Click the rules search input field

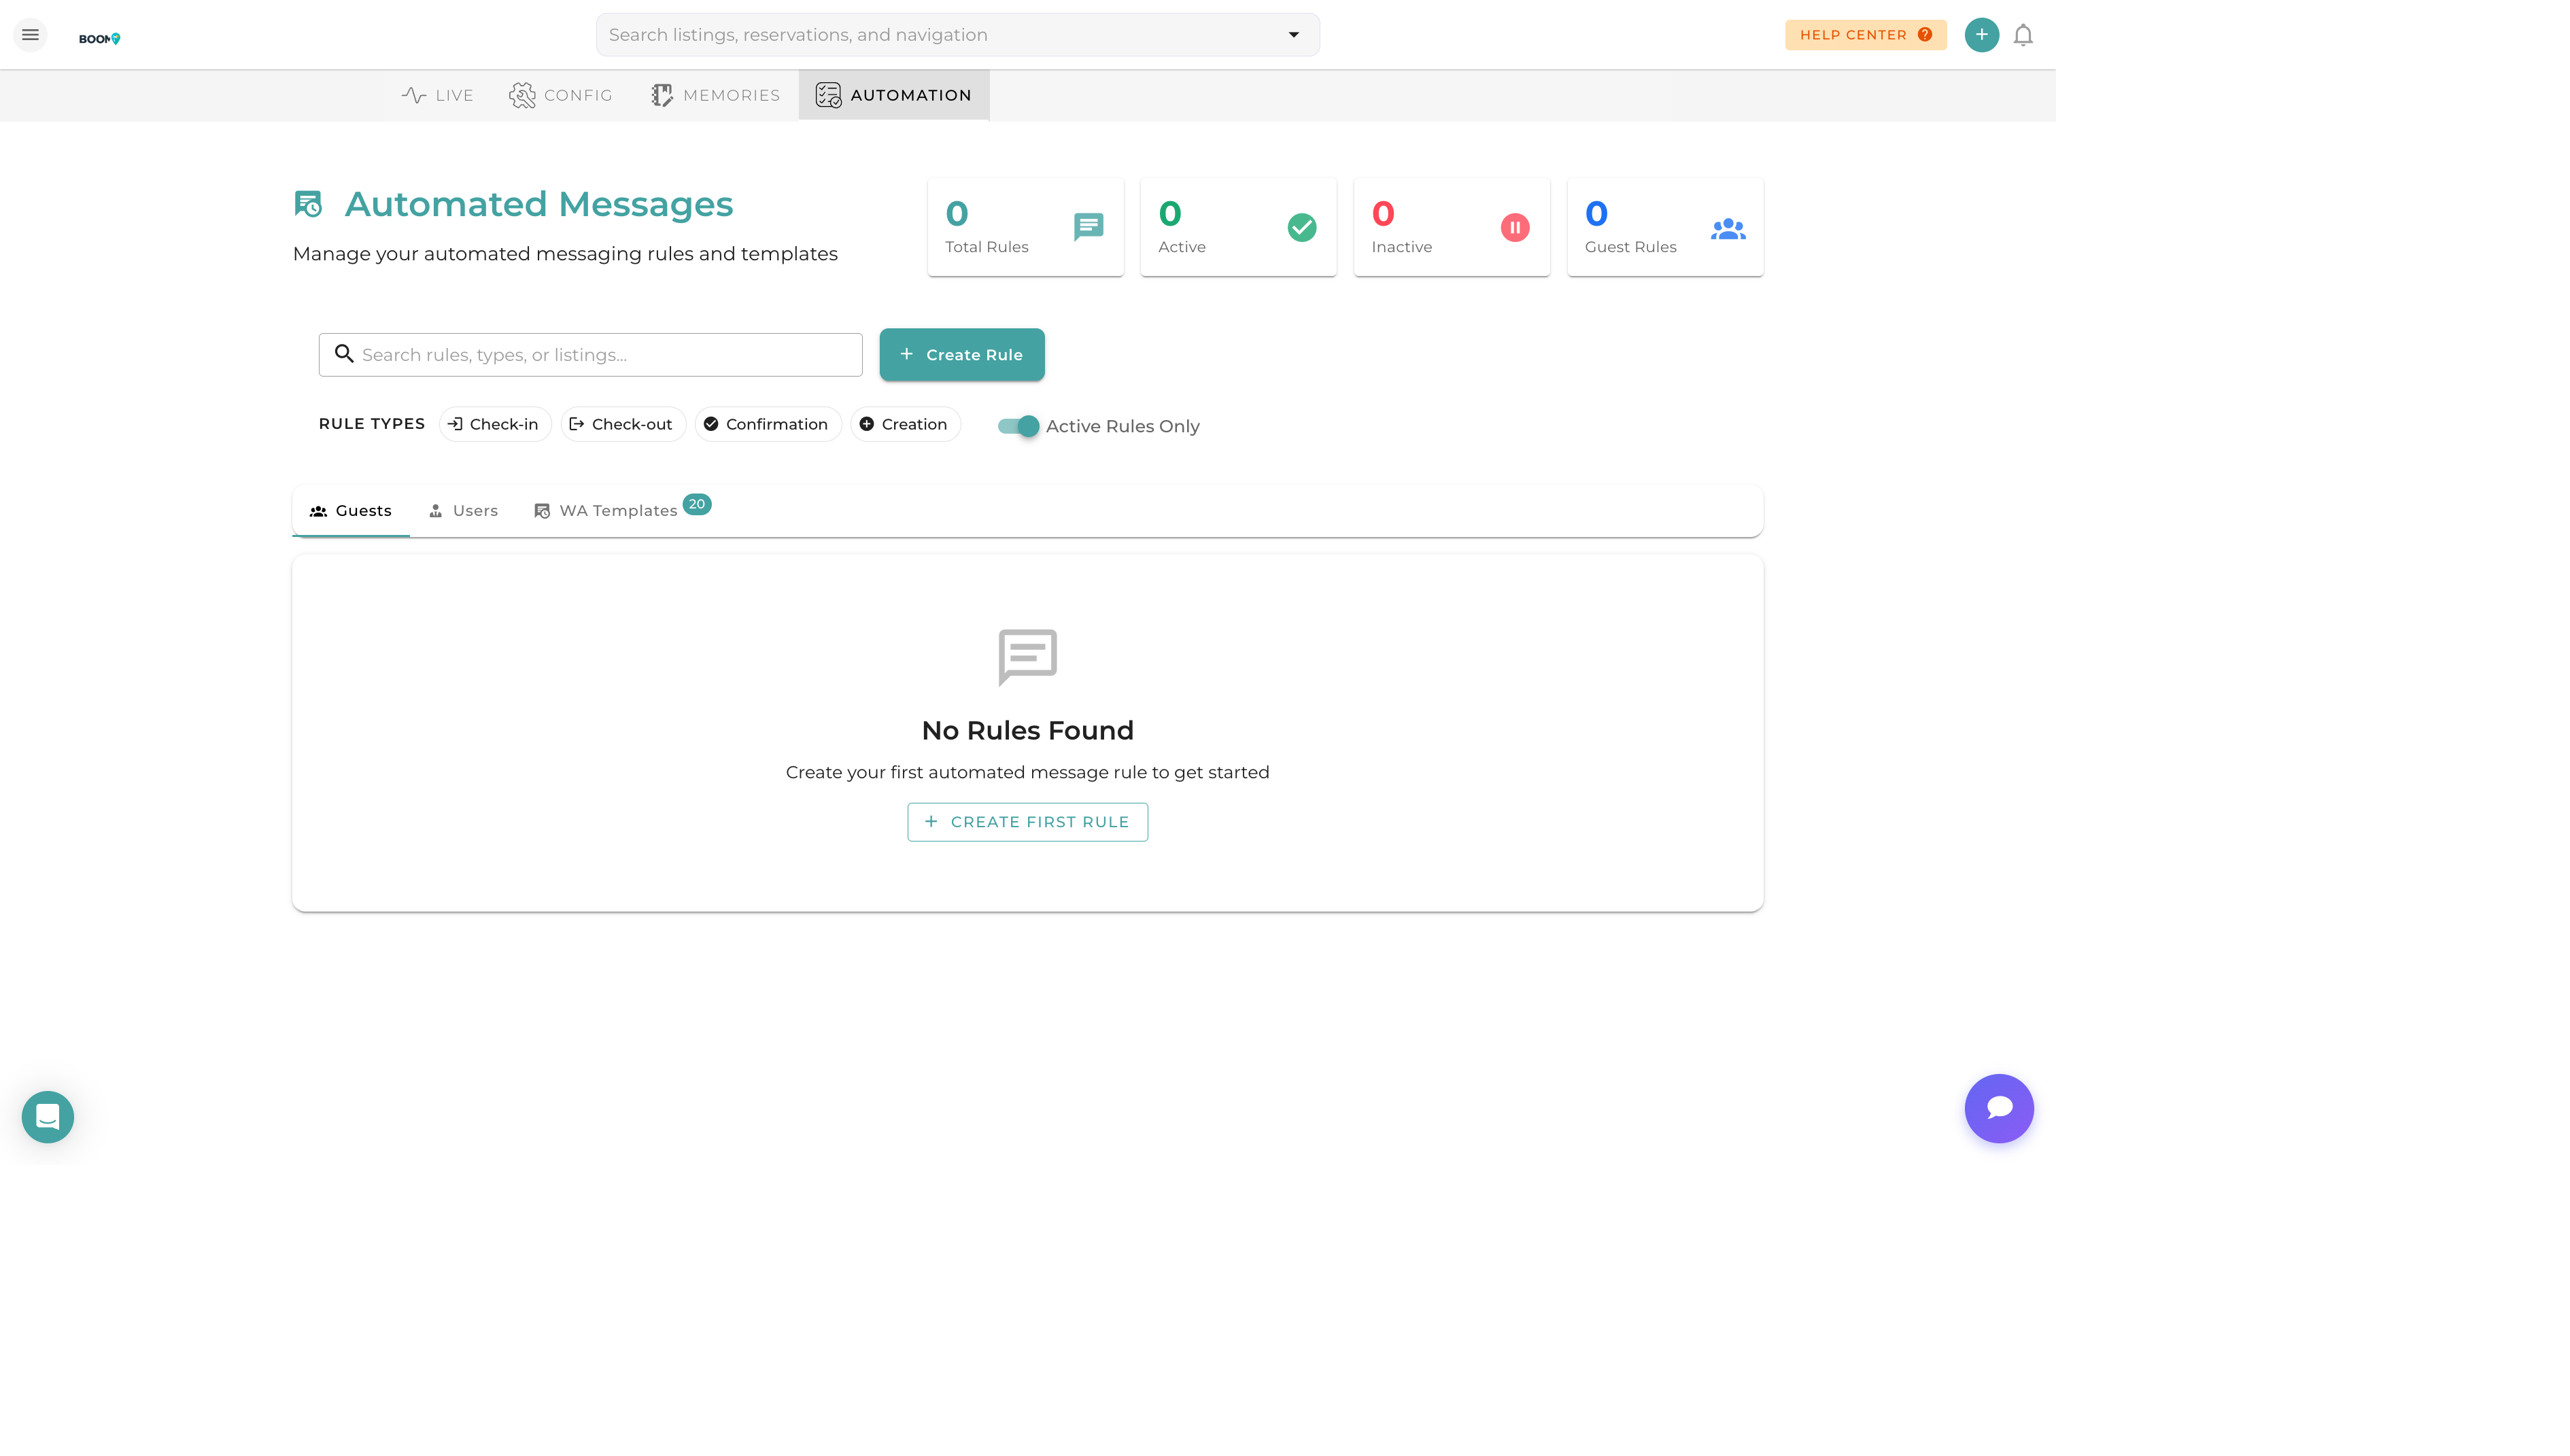click(x=590, y=354)
